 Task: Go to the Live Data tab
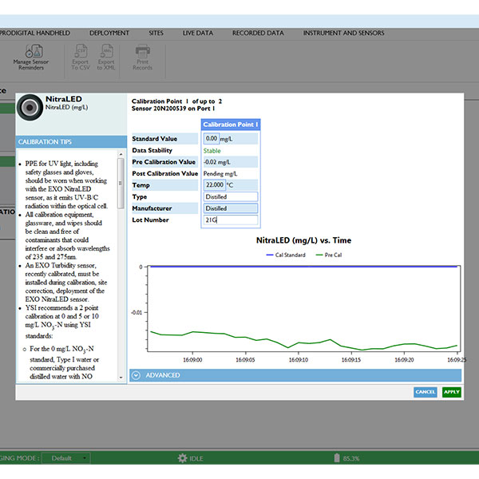pos(198,33)
